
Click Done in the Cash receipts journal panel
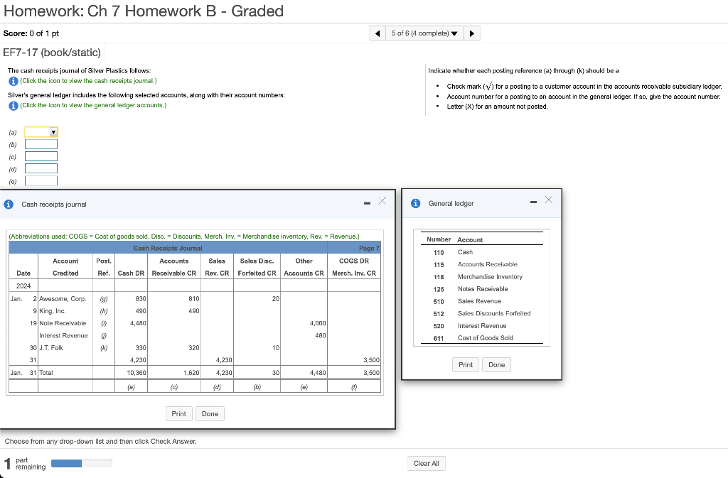click(209, 413)
